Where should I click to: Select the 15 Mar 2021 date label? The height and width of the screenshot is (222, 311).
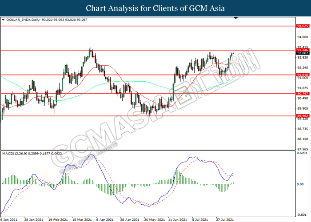tap(83, 219)
